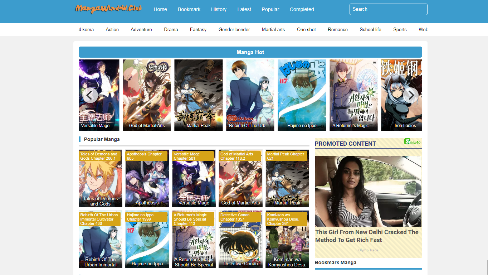Show next Manga Hot carousel slide
488x275 pixels.
411,95
